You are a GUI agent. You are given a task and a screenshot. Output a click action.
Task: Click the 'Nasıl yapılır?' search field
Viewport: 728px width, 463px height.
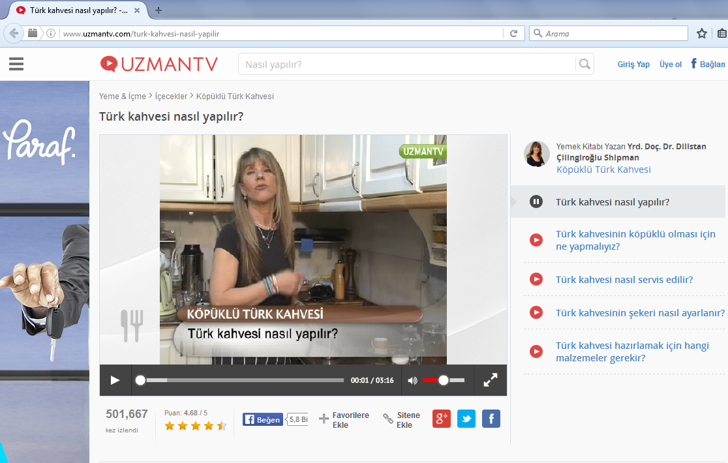point(406,64)
